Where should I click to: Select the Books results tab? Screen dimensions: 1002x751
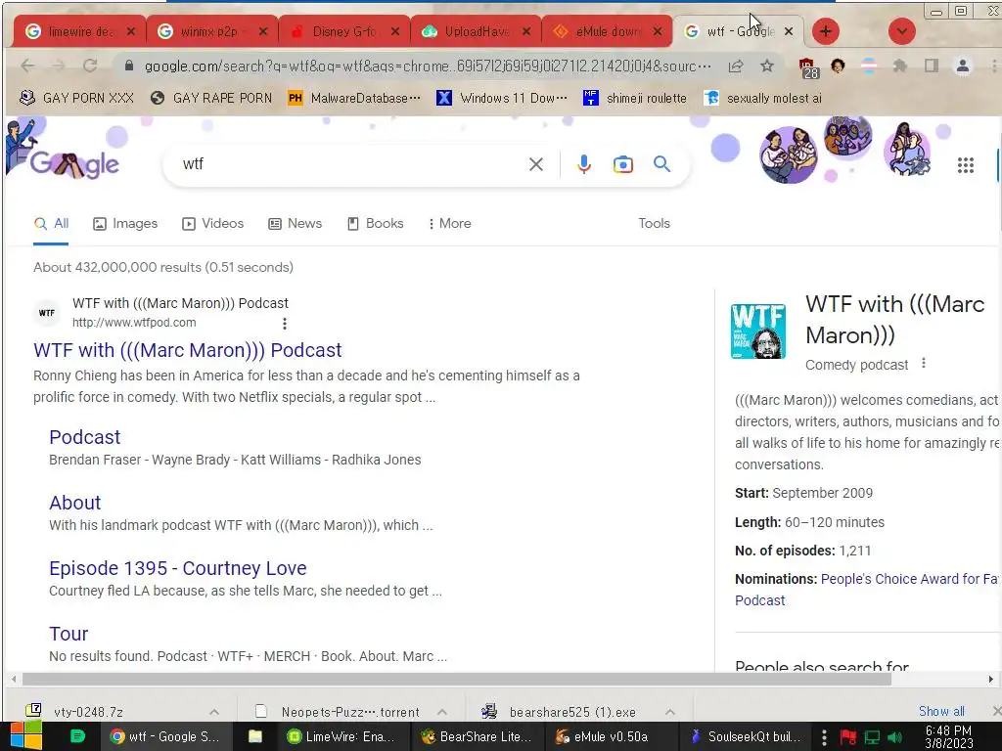tap(375, 224)
